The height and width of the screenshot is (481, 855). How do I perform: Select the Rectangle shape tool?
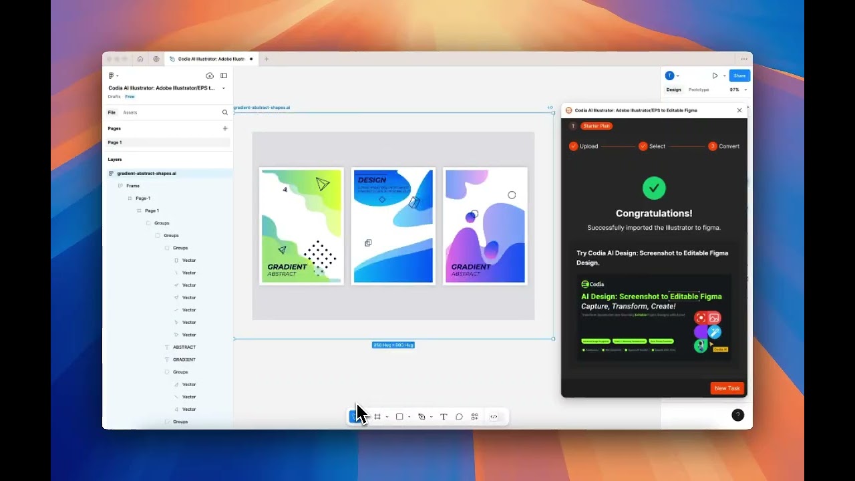pyautogui.click(x=399, y=417)
